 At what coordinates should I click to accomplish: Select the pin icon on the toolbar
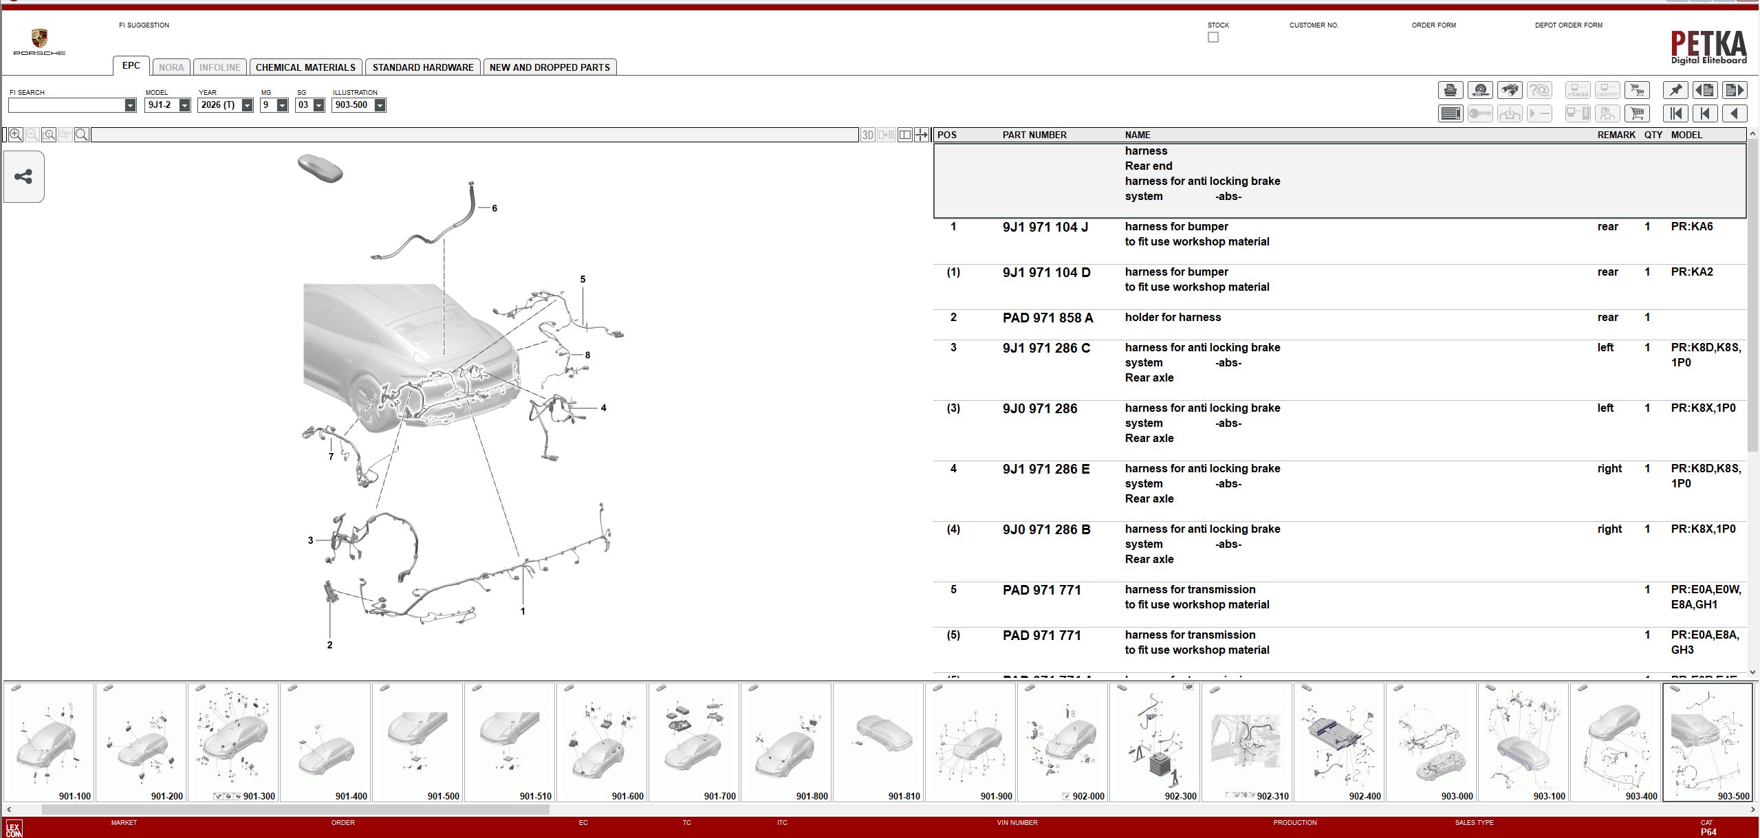point(1676,90)
